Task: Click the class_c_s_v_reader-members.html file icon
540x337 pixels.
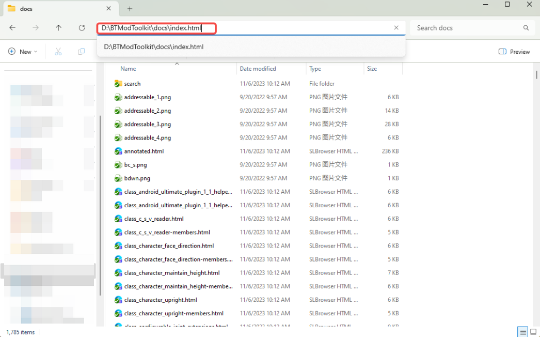Action: pos(118,232)
